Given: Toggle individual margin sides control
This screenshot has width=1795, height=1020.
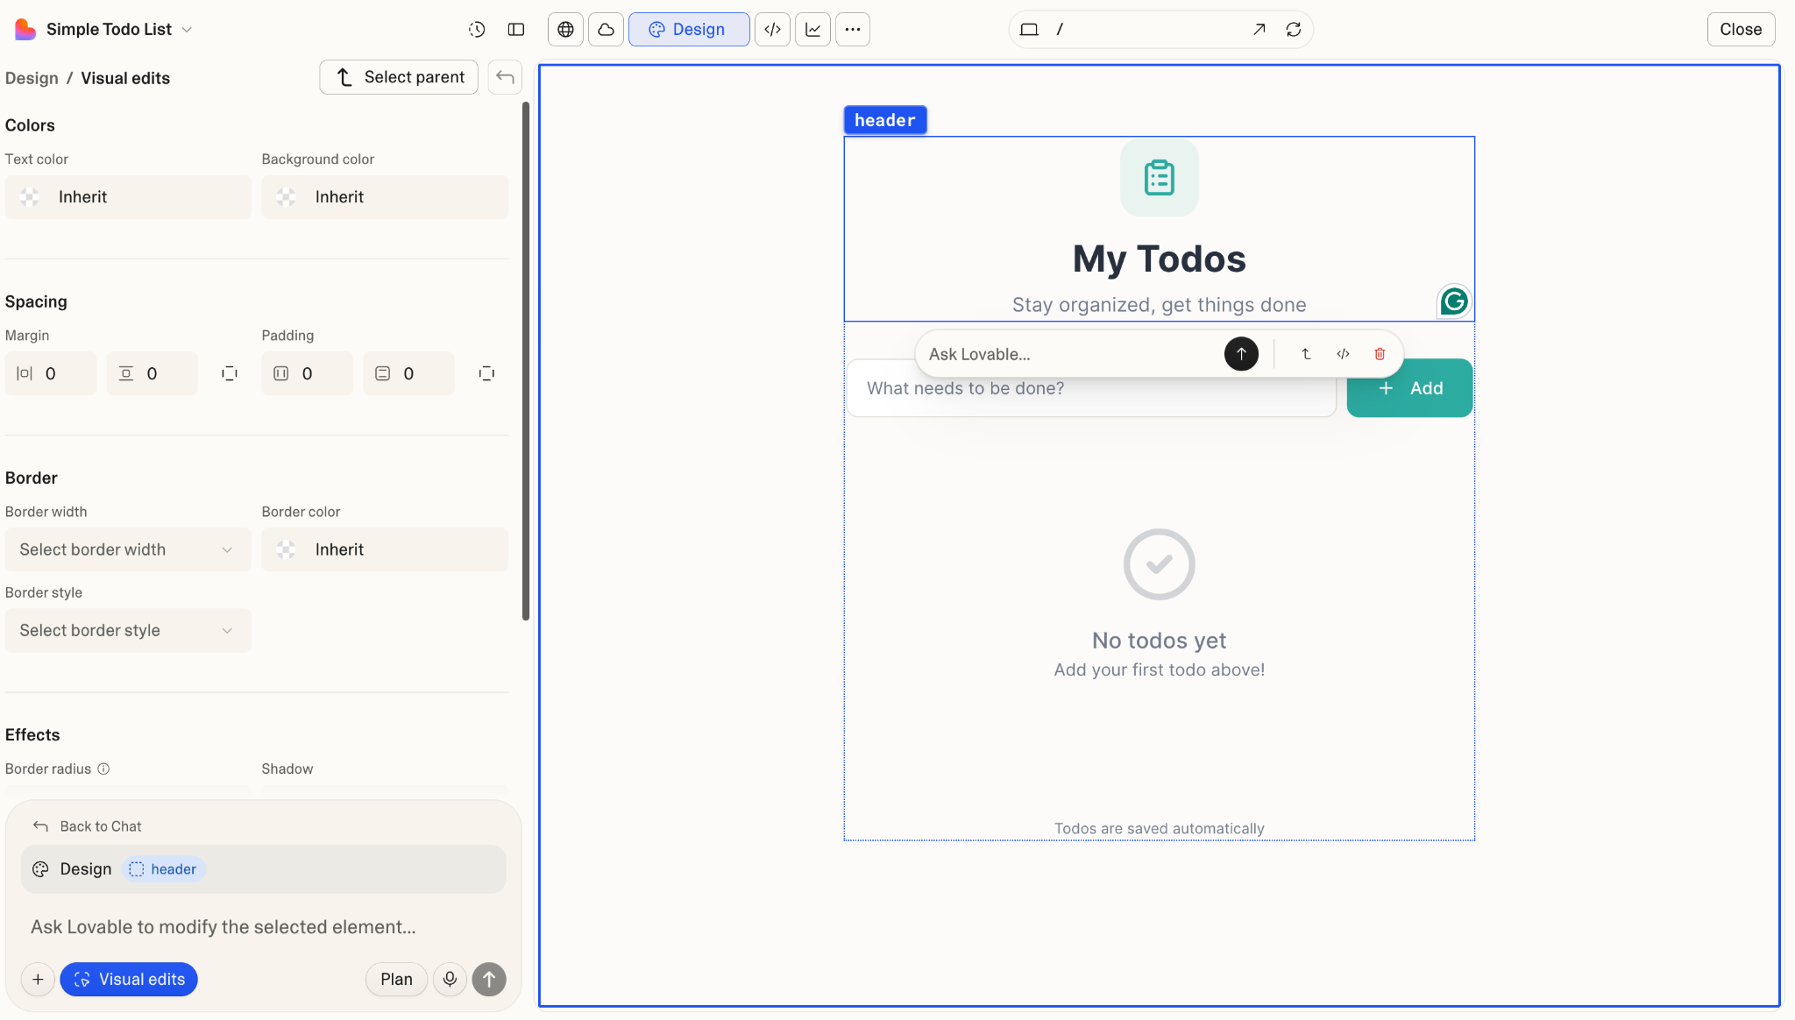Looking at the screenshot, I should click(230, 373).
